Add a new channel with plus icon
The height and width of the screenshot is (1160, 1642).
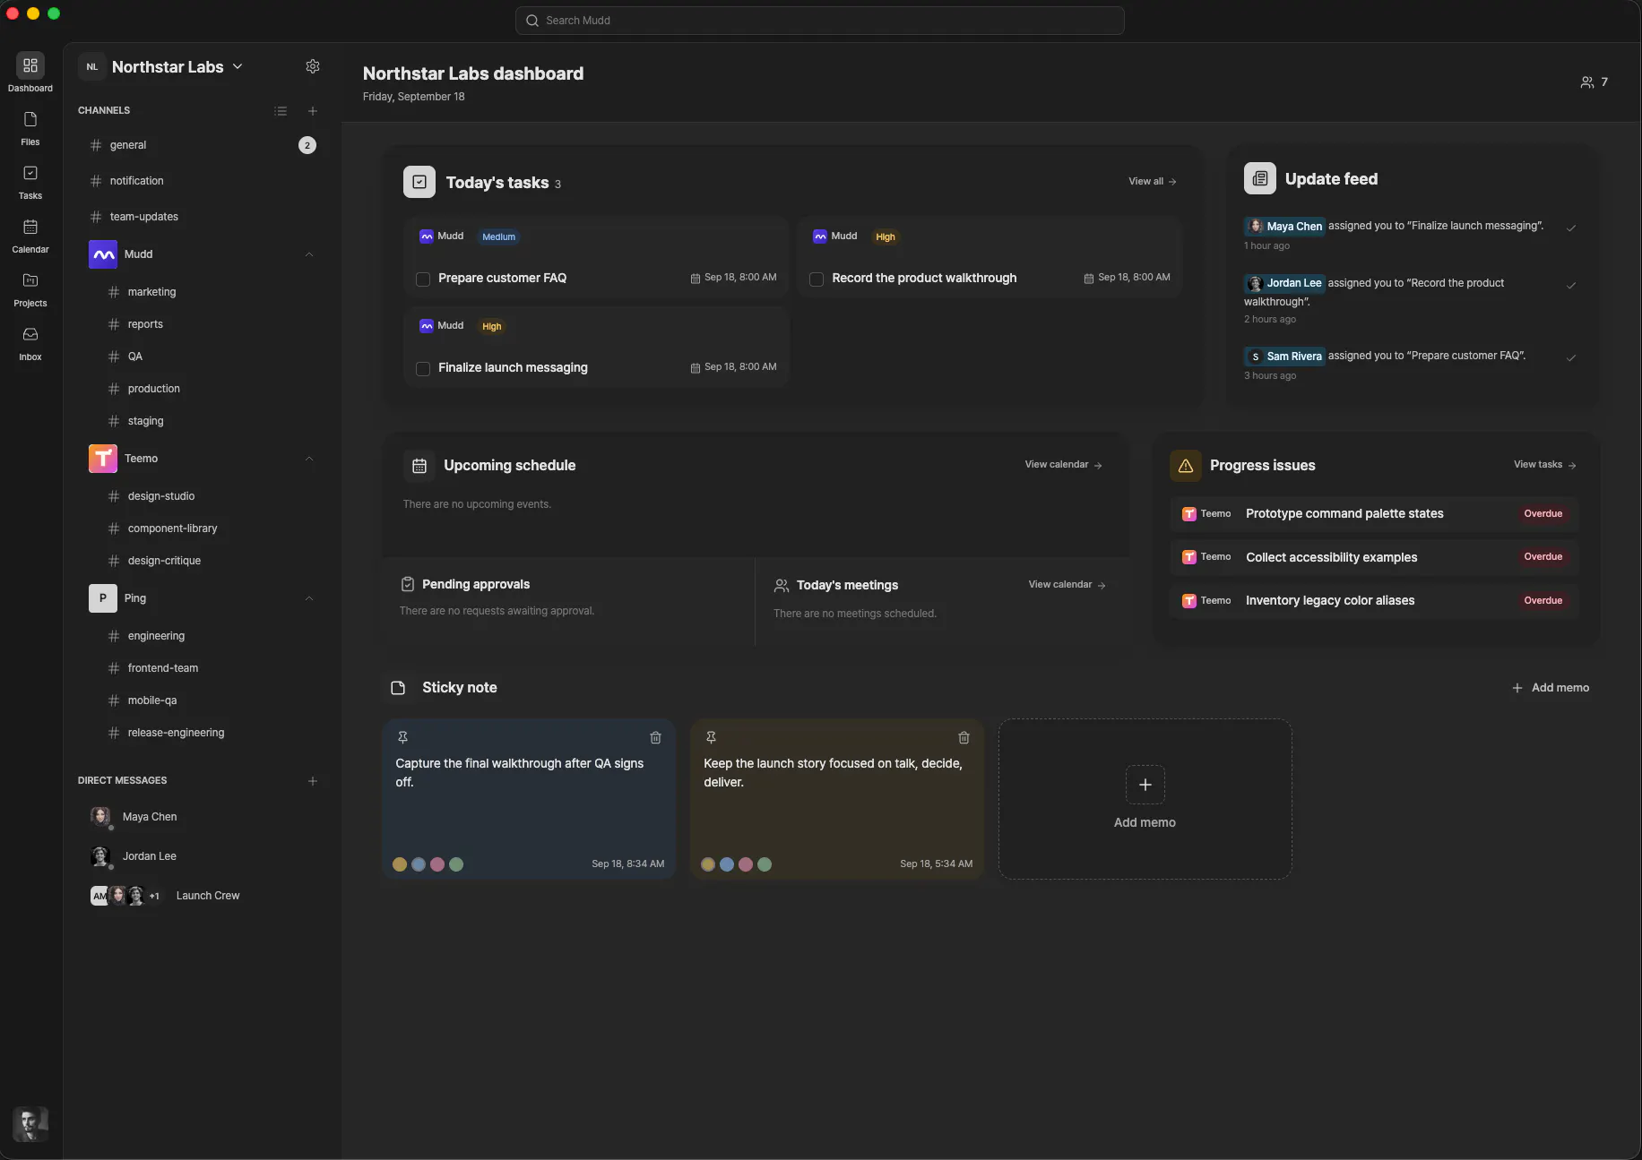pyautogui.click(x=313, y=111)
